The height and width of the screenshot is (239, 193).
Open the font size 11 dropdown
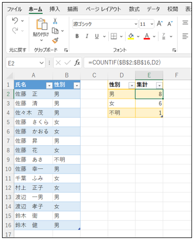152,24
